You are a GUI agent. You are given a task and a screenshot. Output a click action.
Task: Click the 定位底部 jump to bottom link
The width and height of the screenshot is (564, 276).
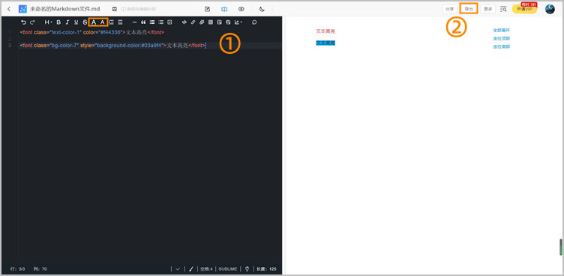click(502, 46)
